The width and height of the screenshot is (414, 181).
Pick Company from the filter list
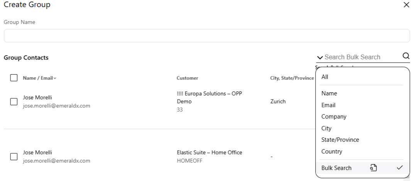click(x=334, y=116)
